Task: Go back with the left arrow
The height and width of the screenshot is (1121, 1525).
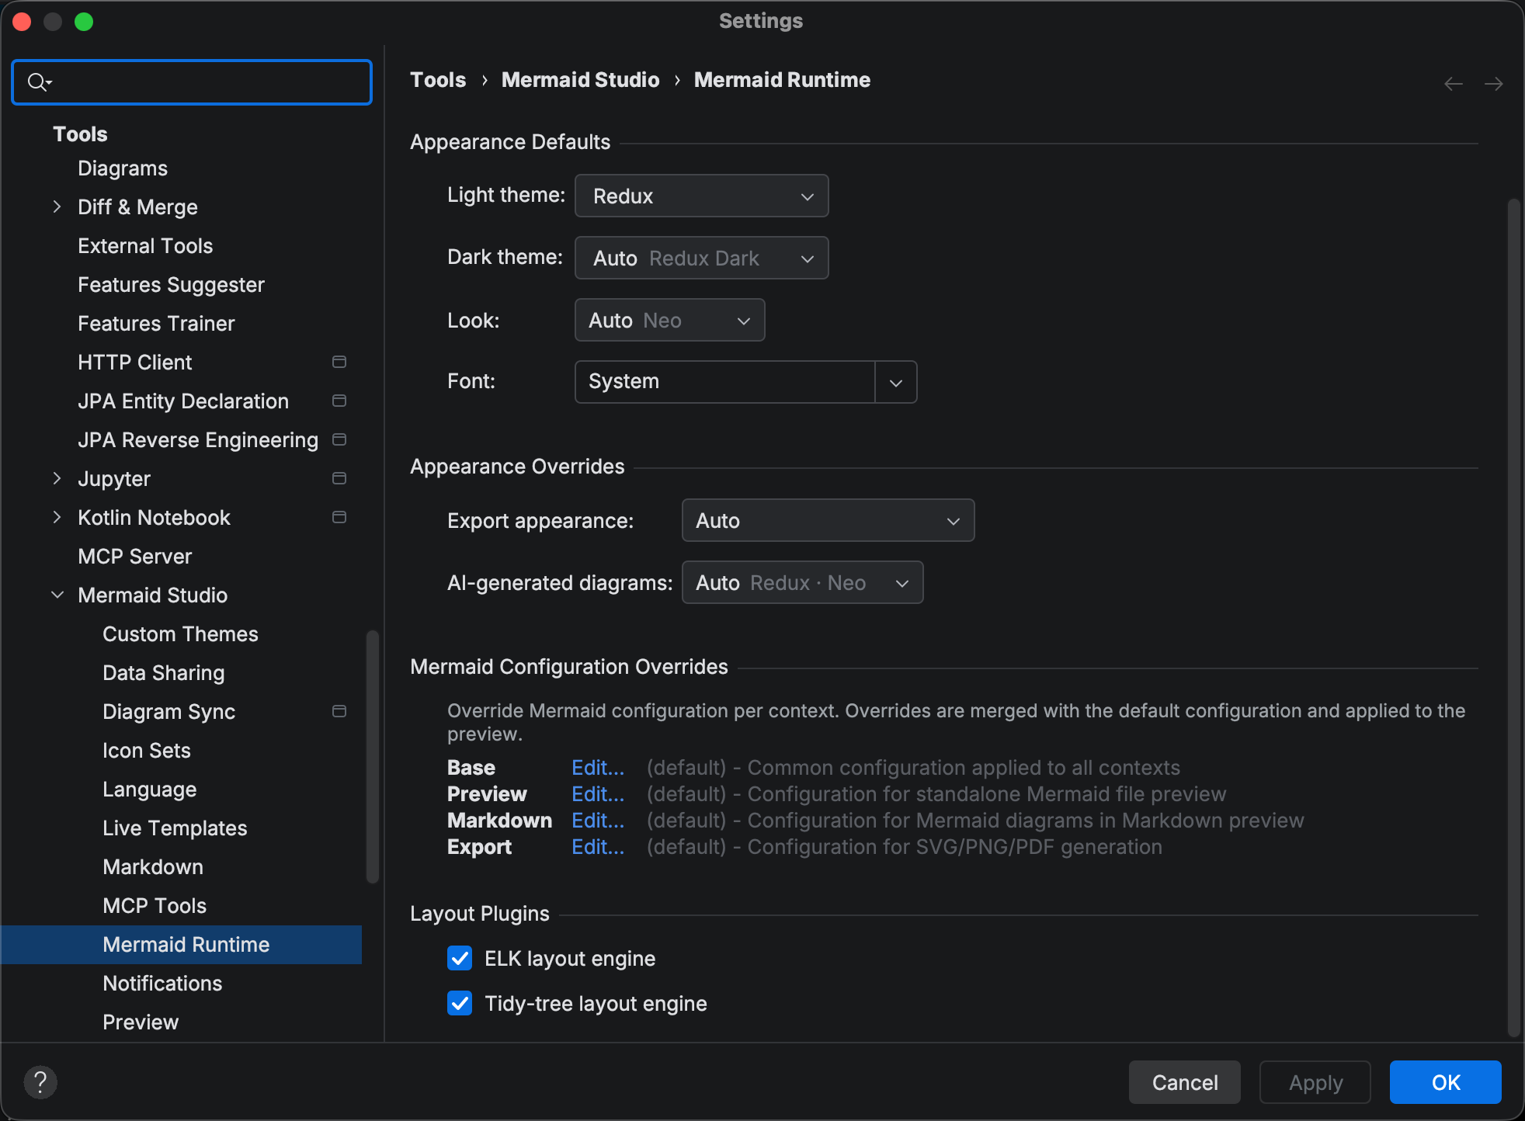Action: 1454,83
